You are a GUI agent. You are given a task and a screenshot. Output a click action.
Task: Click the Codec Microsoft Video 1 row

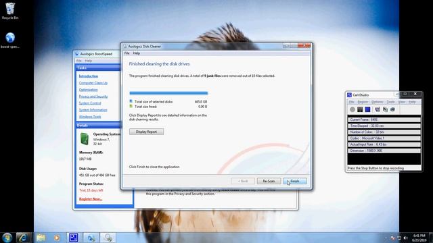pyautogui.click(x=384, y=138)
